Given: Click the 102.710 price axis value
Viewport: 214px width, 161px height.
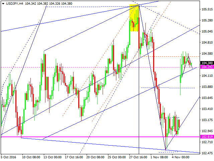Looking at the screenshot, I should (x=207, y=142).
